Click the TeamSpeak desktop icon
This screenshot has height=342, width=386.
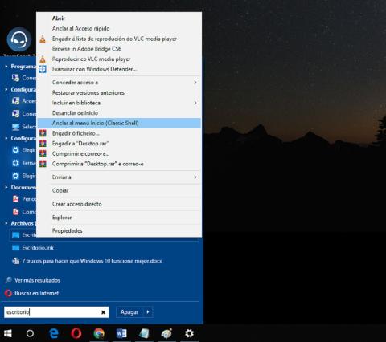[x=18, y=39]
